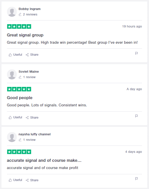Click share icon on Soviet Maine's review

coord(27,118)
